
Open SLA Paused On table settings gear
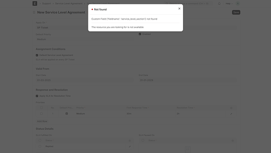tap(233, 140)
